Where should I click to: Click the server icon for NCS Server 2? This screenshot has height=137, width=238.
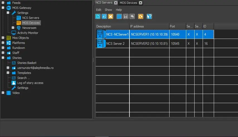pyautogui.click(x=100, y=44)
